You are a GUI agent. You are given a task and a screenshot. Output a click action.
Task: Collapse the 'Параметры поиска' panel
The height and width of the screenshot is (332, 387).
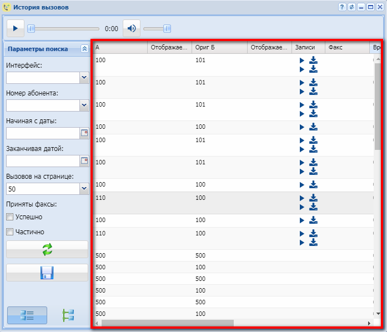[x=84, y=49]
